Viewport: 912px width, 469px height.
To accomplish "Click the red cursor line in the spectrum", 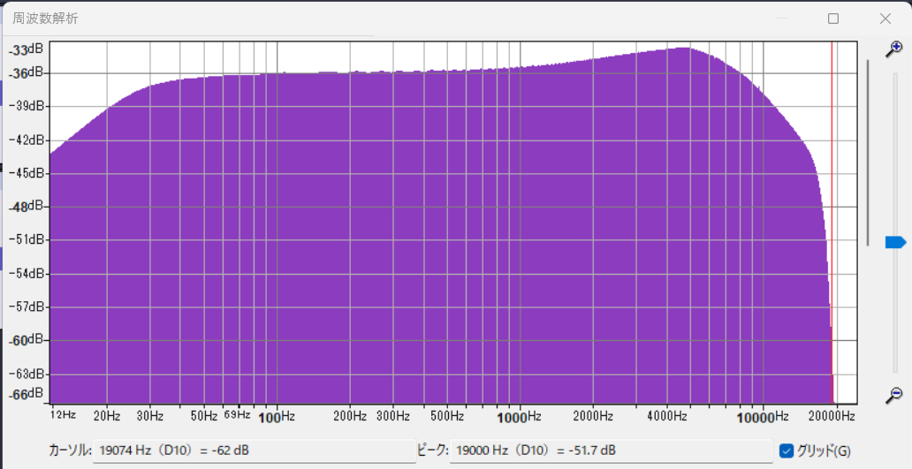I will point(832,221).
